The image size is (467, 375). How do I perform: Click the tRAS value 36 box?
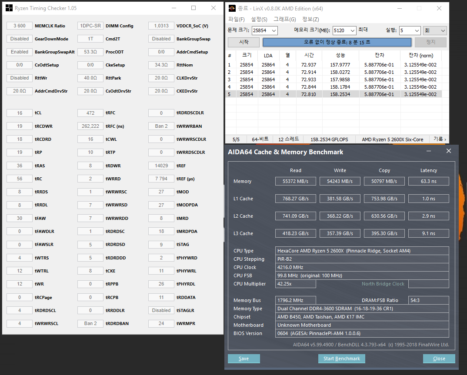(x=20, y=166)
